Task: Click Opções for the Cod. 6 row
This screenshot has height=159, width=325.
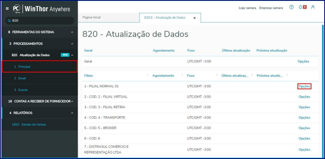Action: point(304,138)
